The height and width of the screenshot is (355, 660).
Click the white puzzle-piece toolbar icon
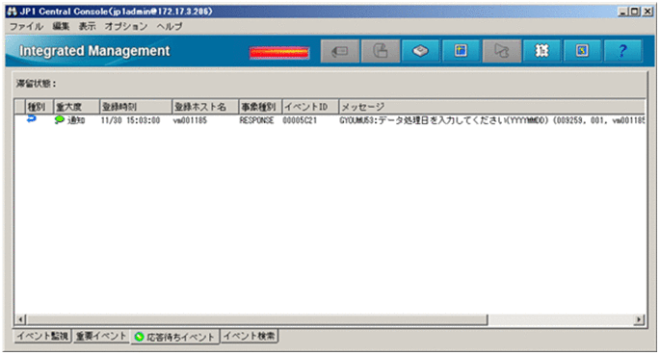[541, 51]
